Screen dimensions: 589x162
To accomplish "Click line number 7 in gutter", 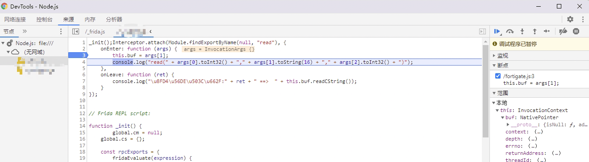I will 84,81.
